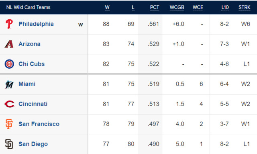The height and width of the screenshot is (154, 257).
Task: Select the PCT column header
Action: (155, 7)
